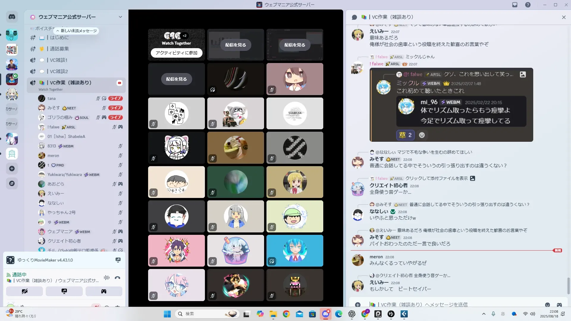Toggle screen share button in voice panel
571x321 pixels.
[64, 291]
